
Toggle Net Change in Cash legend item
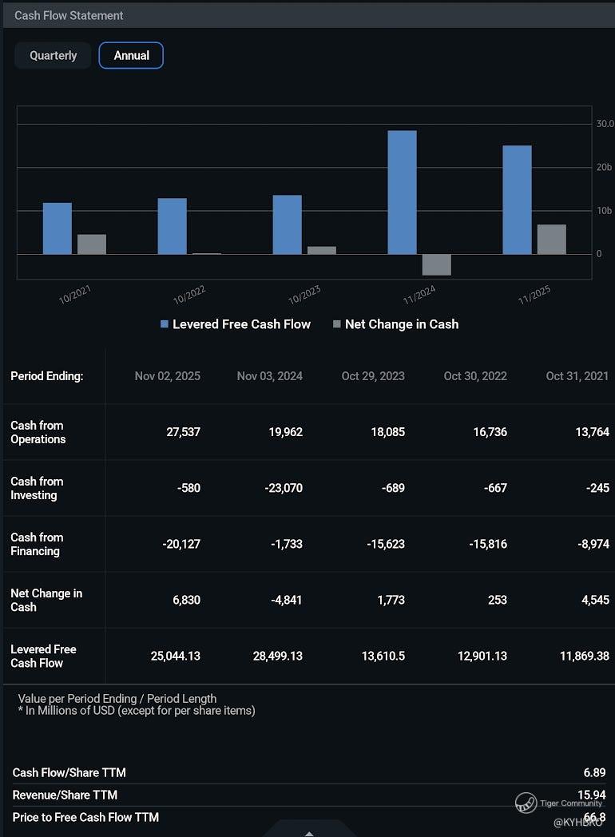395,324
